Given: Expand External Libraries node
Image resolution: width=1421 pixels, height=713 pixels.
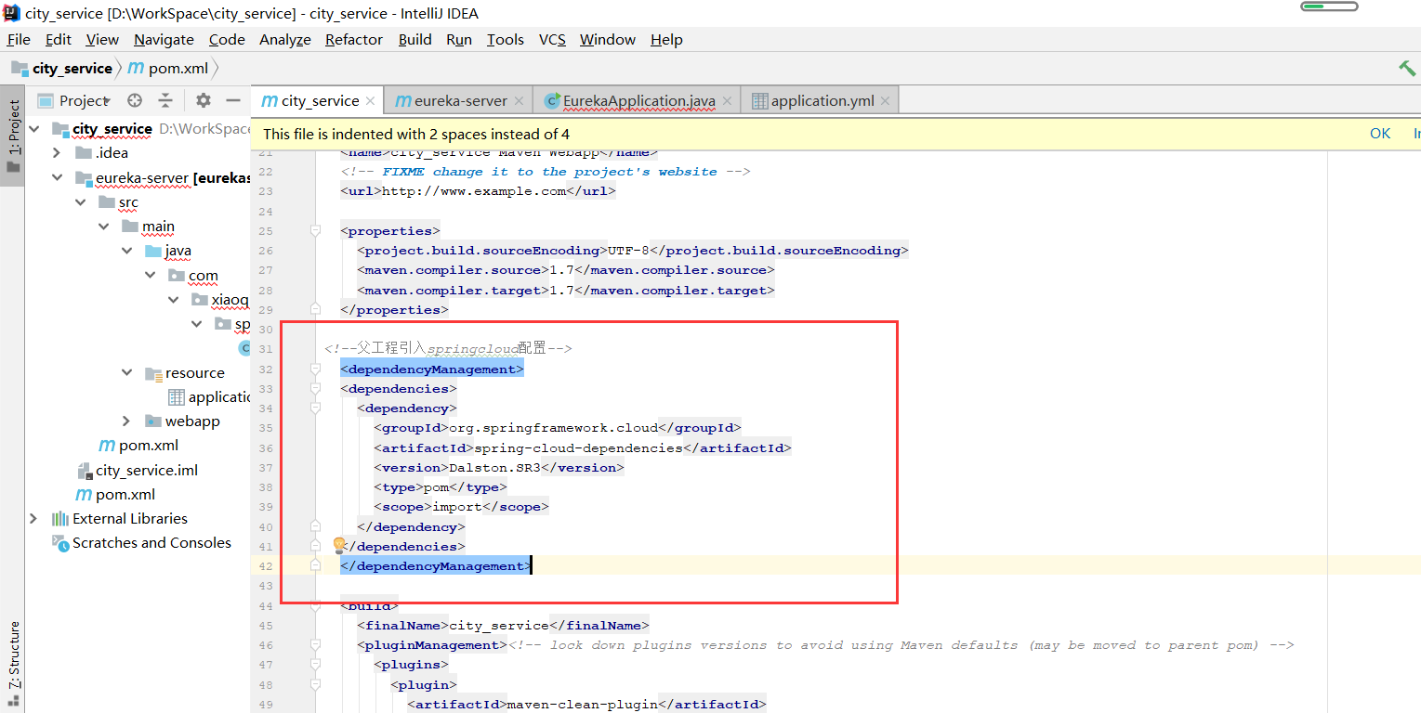Looking at the screenshot, I should [x=34, y=518].
